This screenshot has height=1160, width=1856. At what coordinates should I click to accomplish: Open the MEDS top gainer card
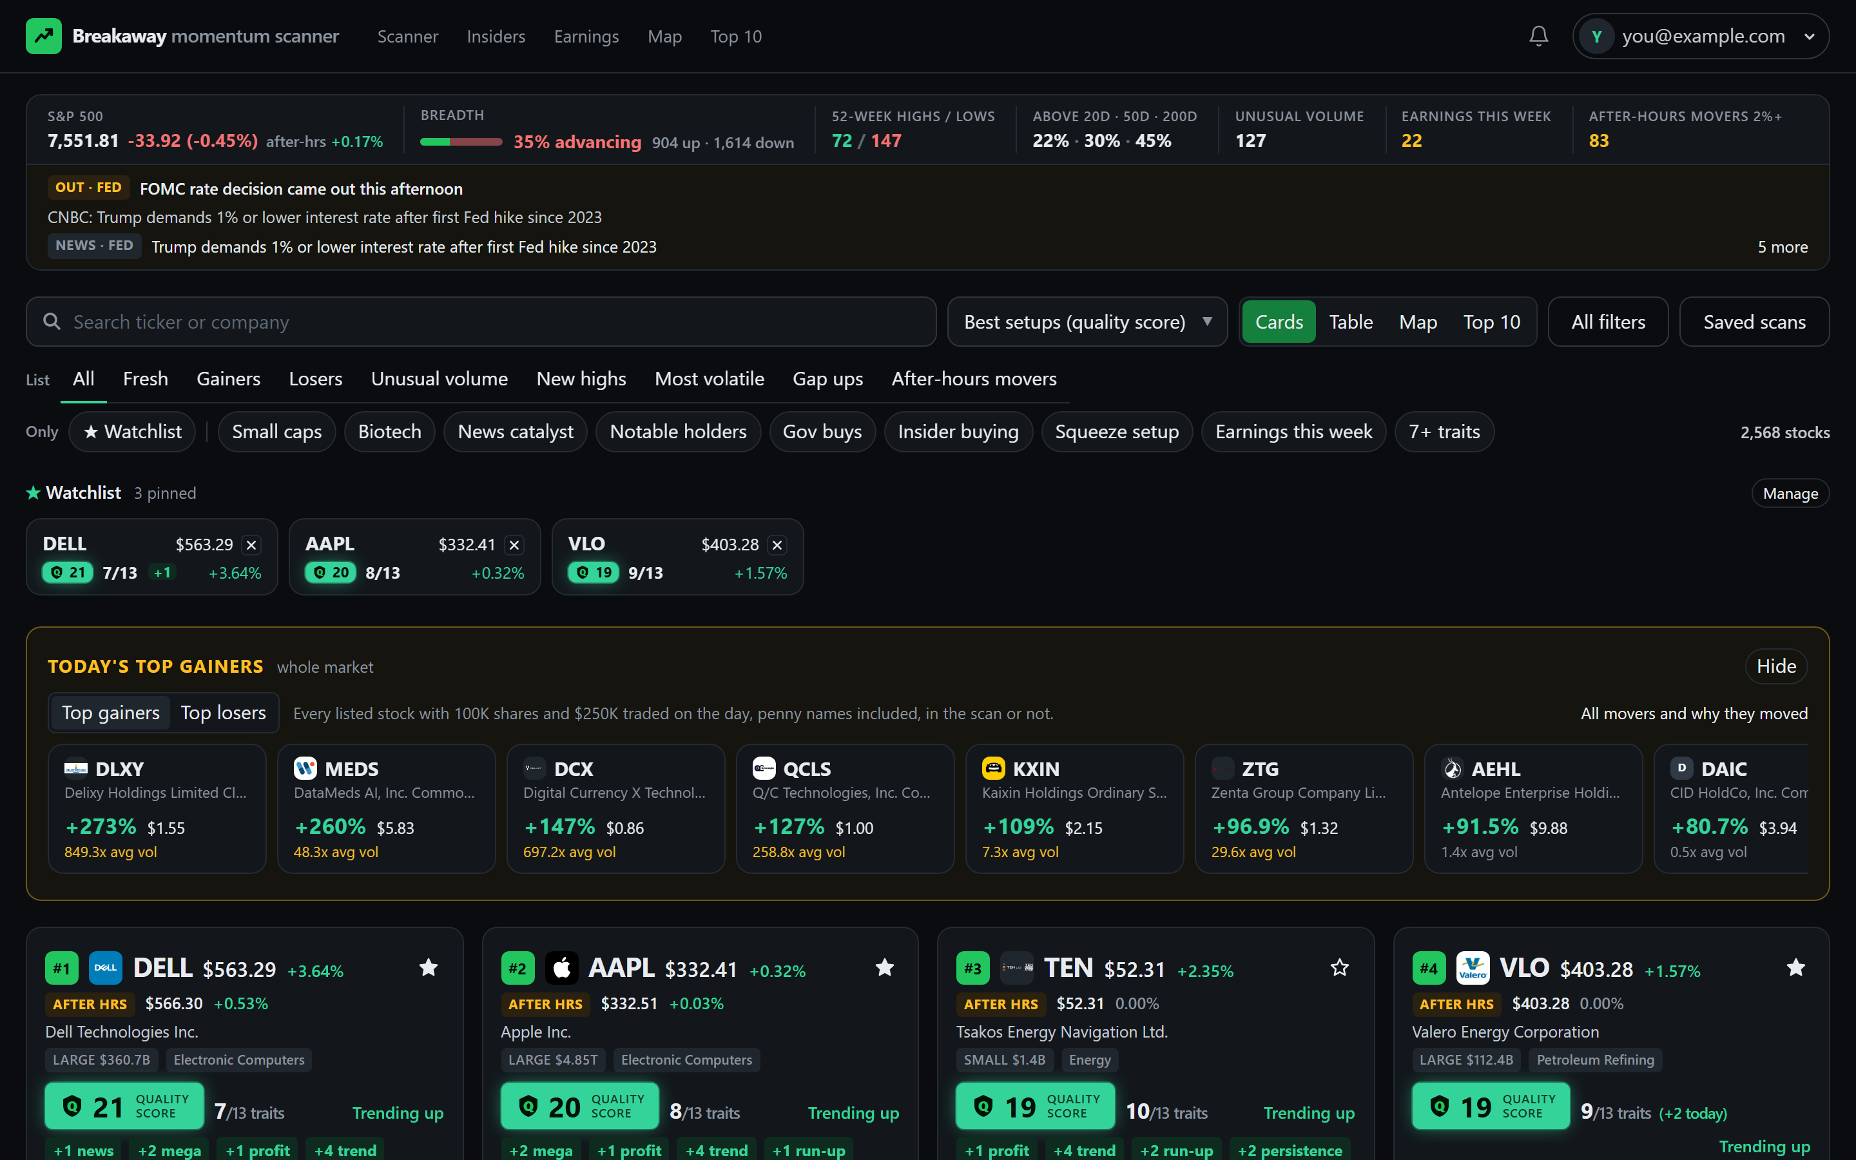387,809
